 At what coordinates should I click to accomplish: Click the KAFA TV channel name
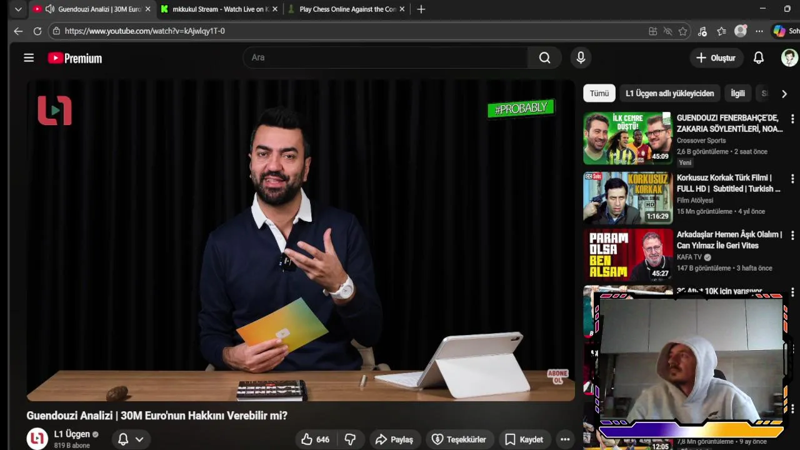coord(689,257)
